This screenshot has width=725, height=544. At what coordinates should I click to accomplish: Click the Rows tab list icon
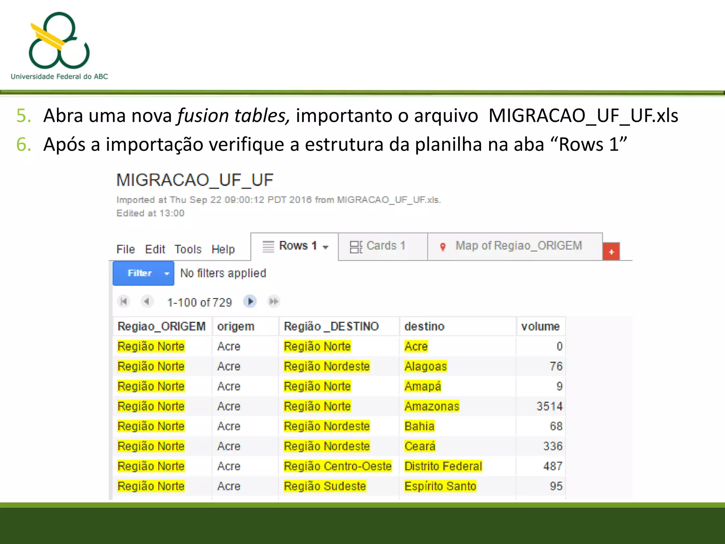(x=268, y=246)
